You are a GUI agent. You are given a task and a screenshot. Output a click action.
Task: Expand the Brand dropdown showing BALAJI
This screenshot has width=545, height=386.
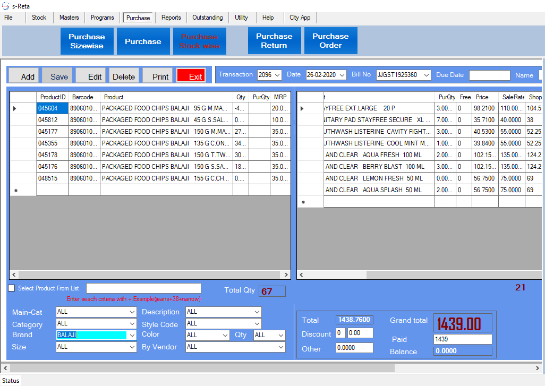point(132,335)
